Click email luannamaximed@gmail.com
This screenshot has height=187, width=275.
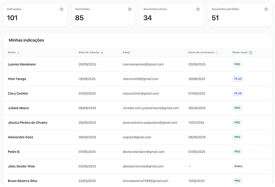(x=143, y=65)
